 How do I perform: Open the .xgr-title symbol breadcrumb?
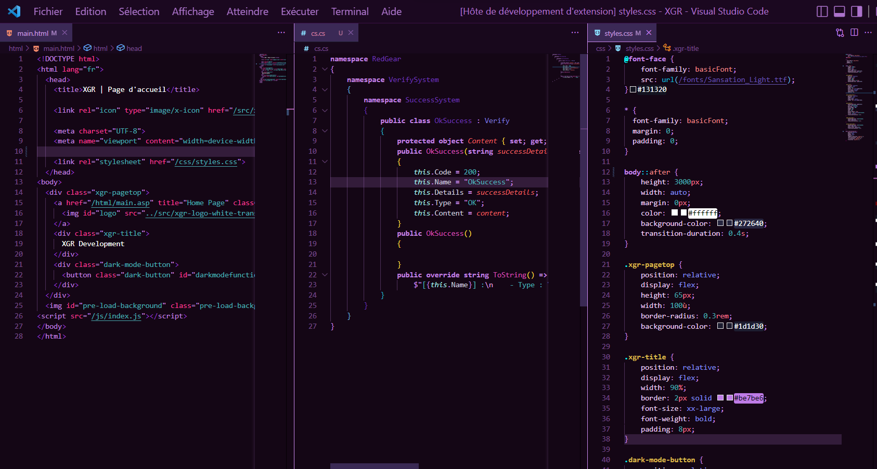coord(686,48)
